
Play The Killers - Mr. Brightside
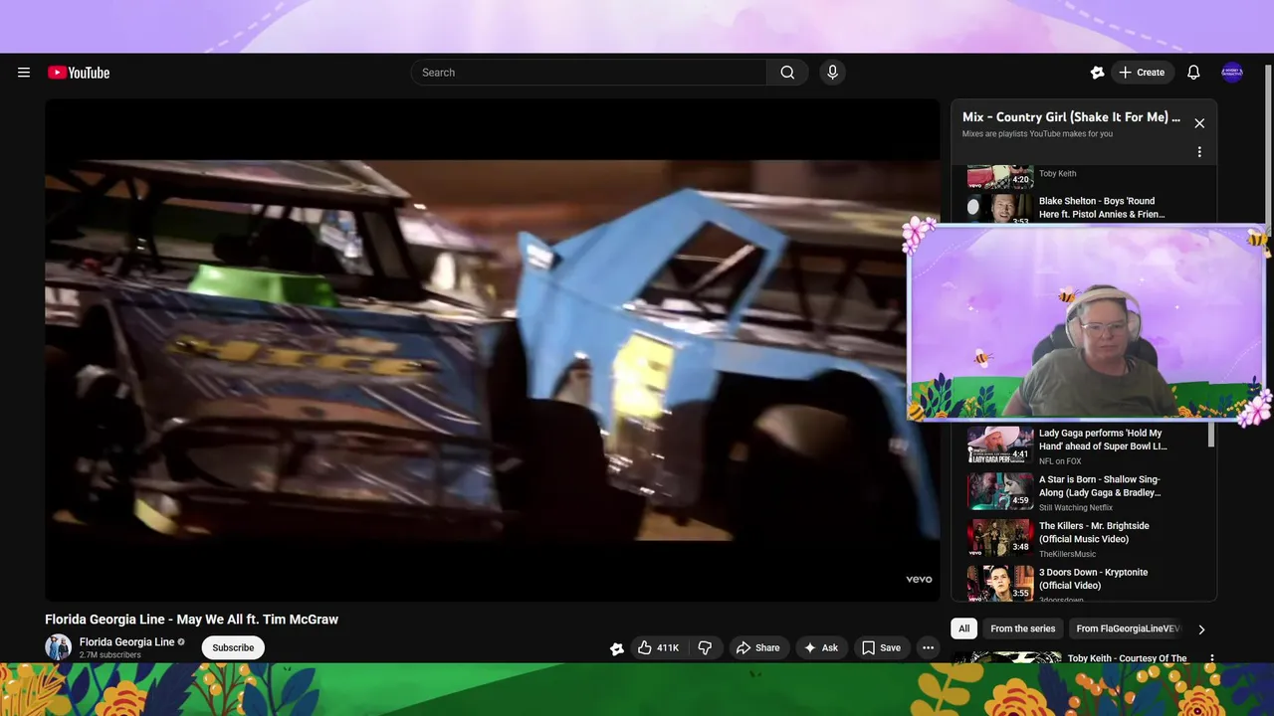pyautogui.click(x=1094, y=532)
